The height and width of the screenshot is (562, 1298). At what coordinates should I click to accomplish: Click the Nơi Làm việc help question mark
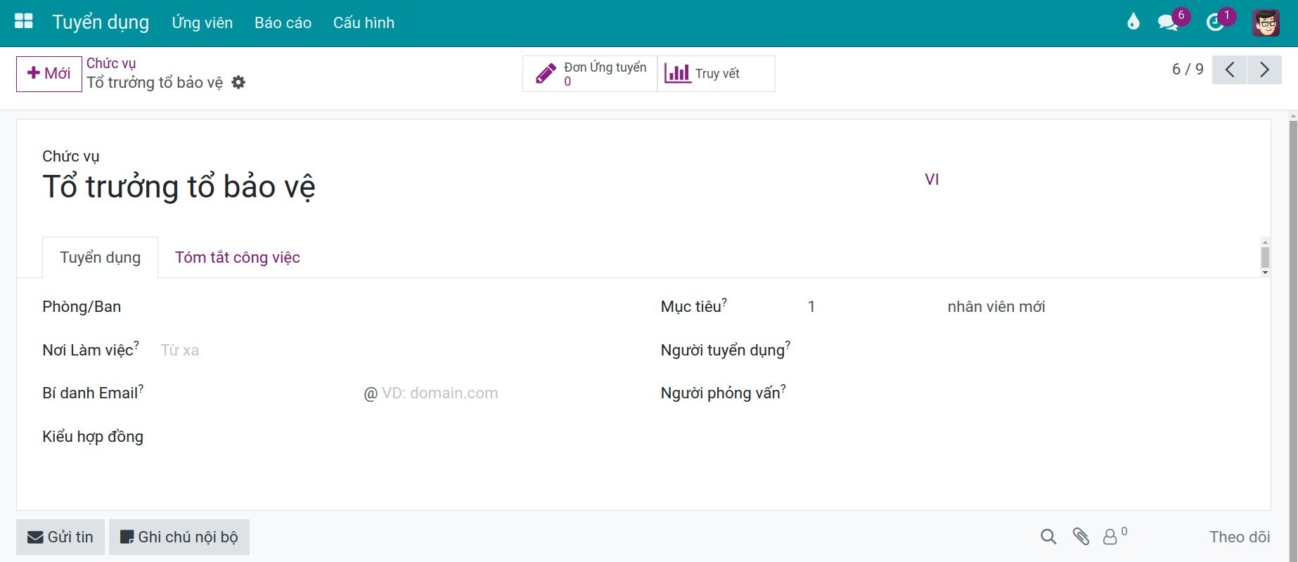click(136, 345)
